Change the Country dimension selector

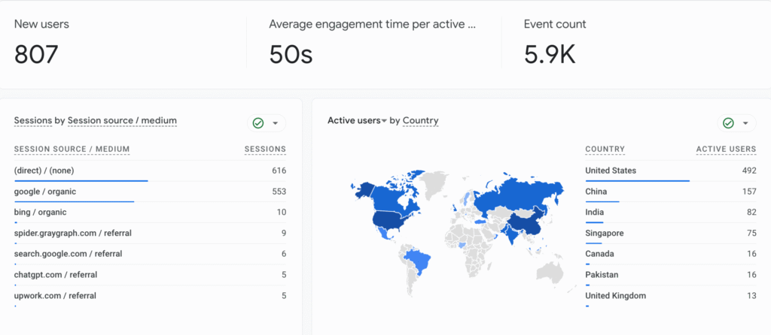click(420, 121)
